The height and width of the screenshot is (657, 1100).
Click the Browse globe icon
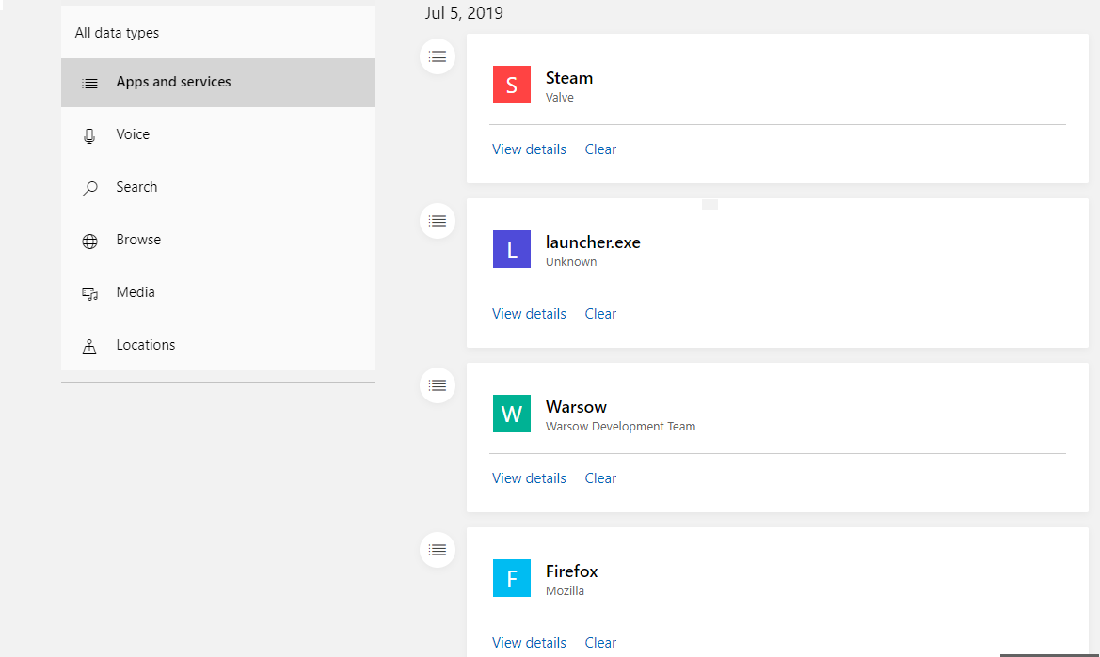[89, 241]
